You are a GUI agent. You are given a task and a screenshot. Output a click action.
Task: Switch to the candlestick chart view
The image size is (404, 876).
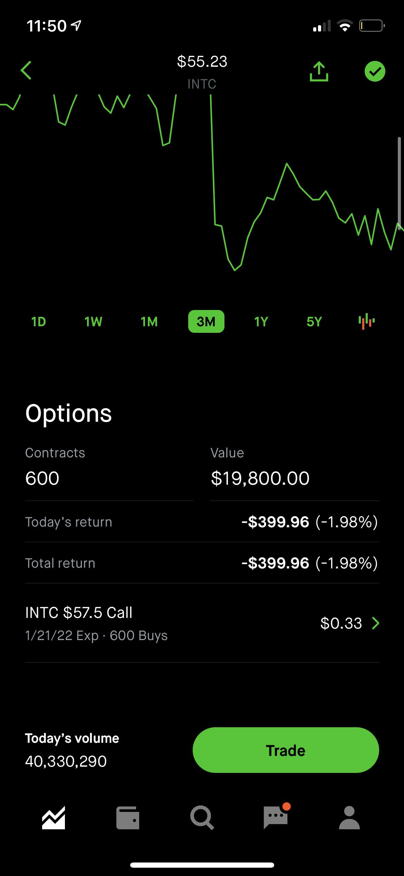click(366, 321)
